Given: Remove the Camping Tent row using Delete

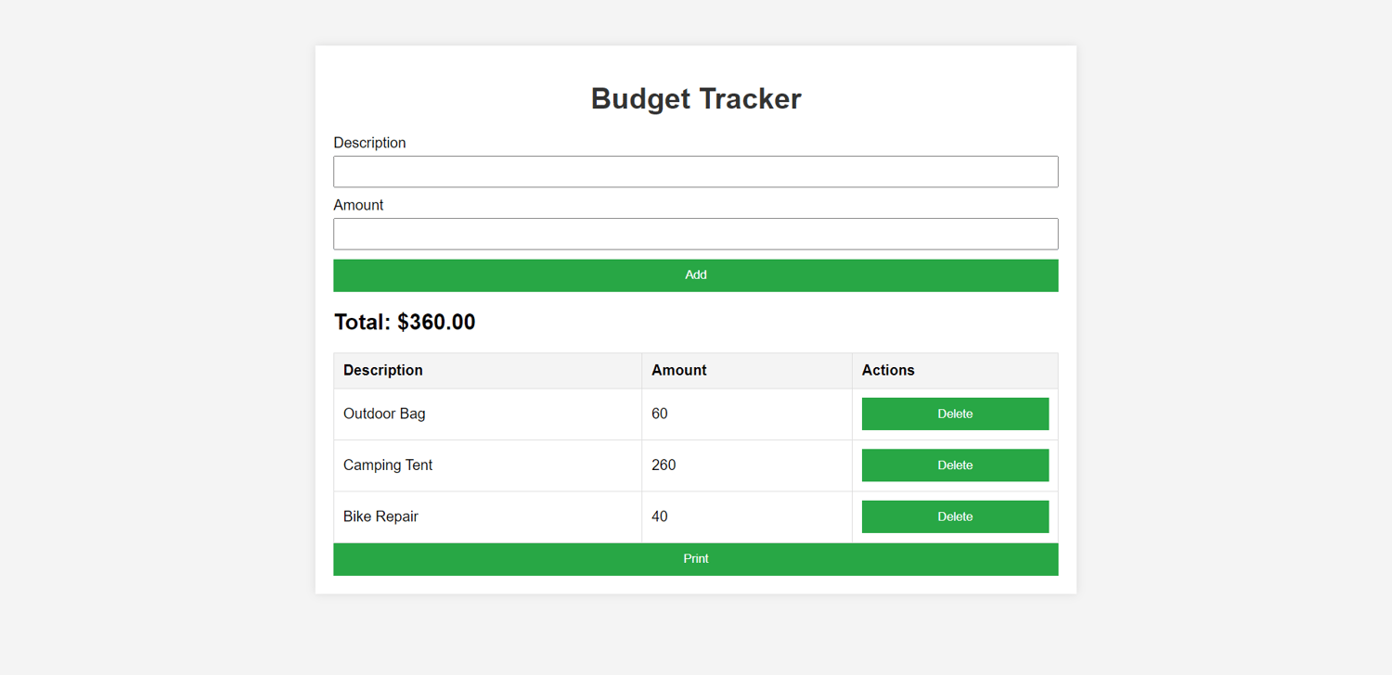Looking at the screenshot, I should [955, 465].
